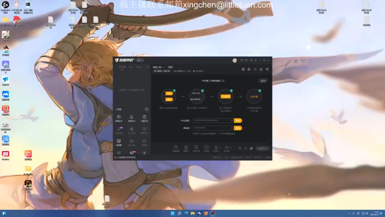The height and width of the screenshot is (217, 385).
Task: Add the video play source from bottom toolbar
Action: [x=206, y=149]
